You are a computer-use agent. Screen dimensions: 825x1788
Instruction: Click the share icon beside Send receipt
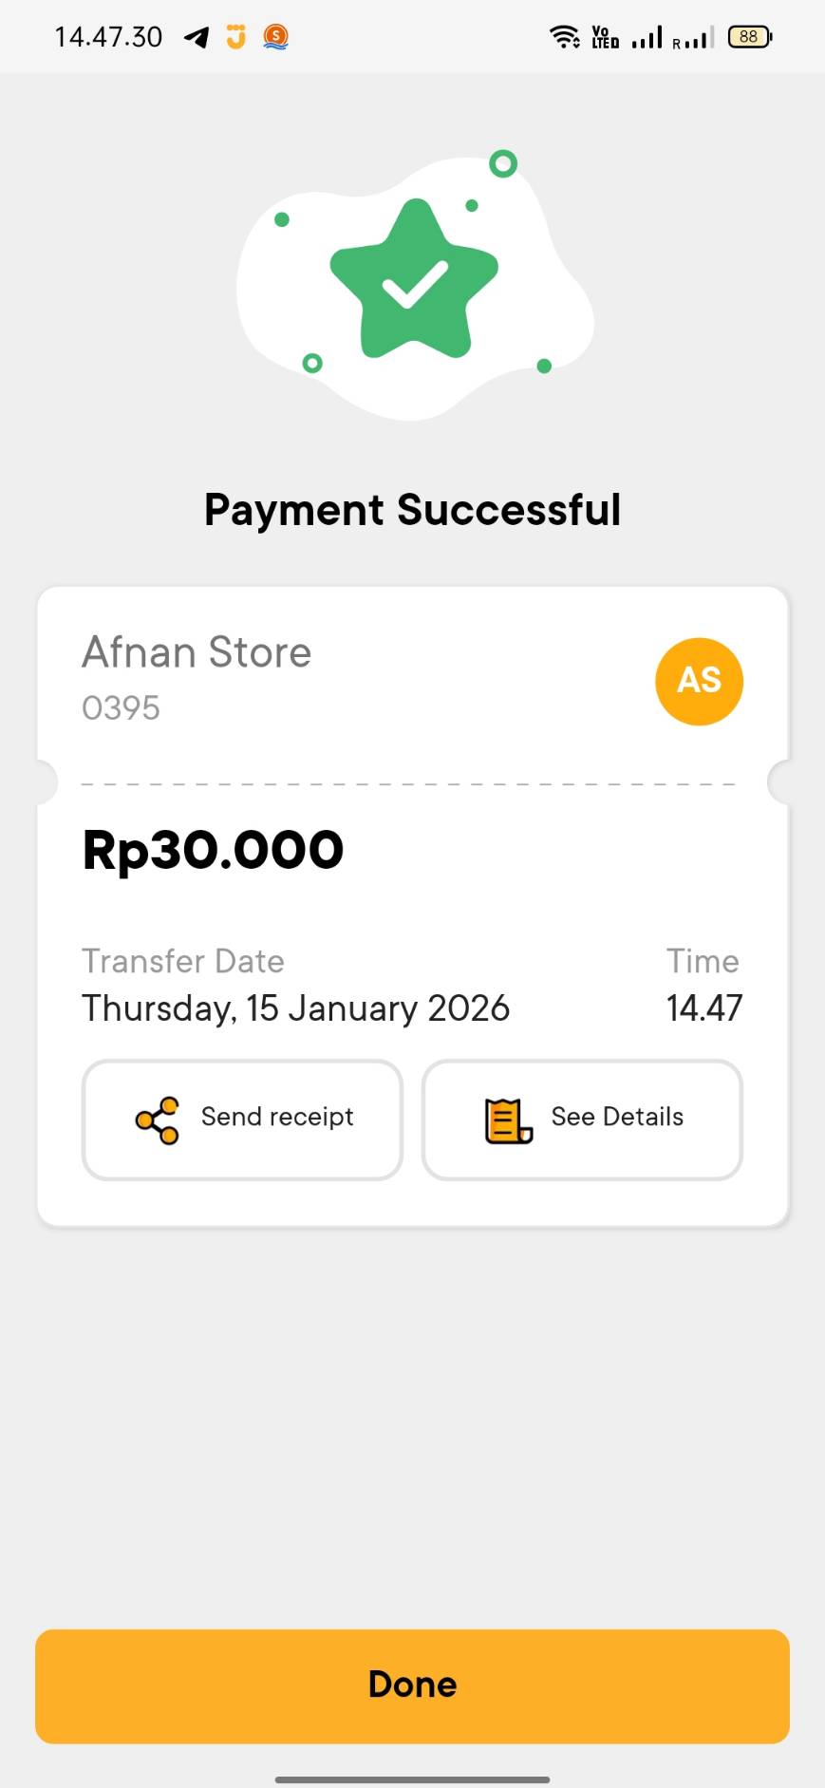coord(158,1120)
